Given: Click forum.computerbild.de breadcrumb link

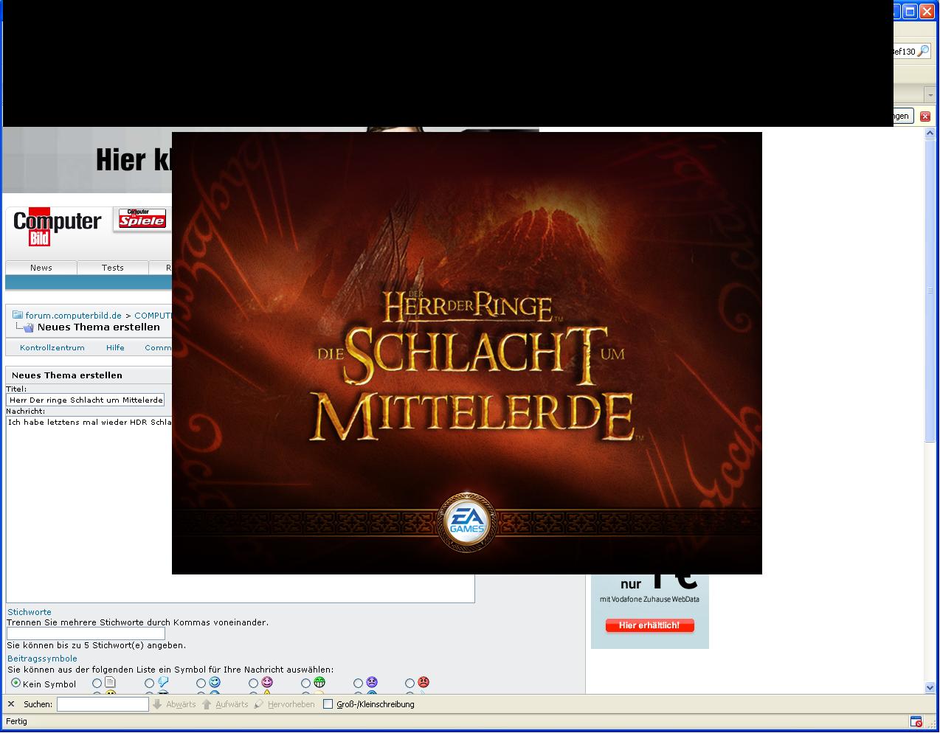Looking at the screenshot, I should [74, 316].
